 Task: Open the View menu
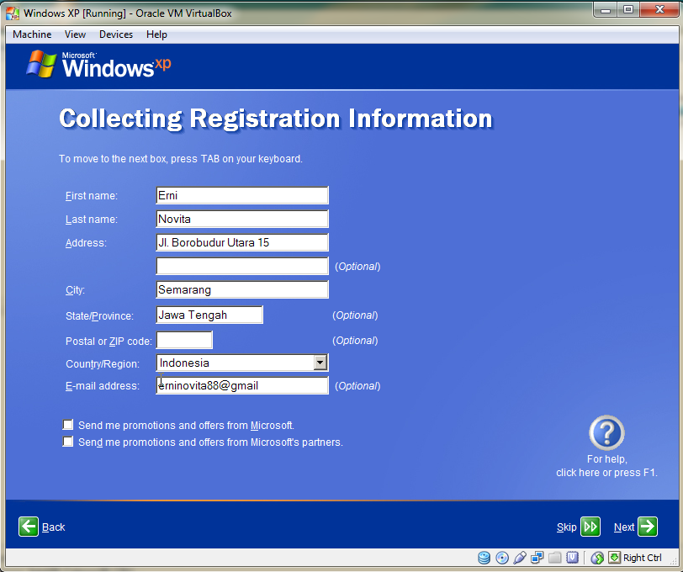tap(75, 34)
